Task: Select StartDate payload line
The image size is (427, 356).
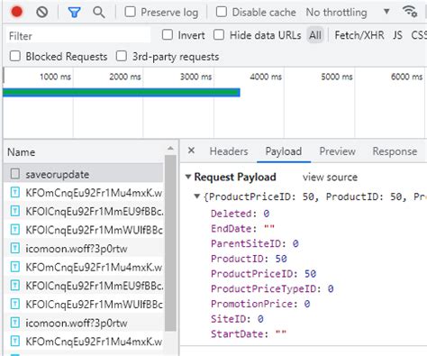Action: [x=249, y=333]
